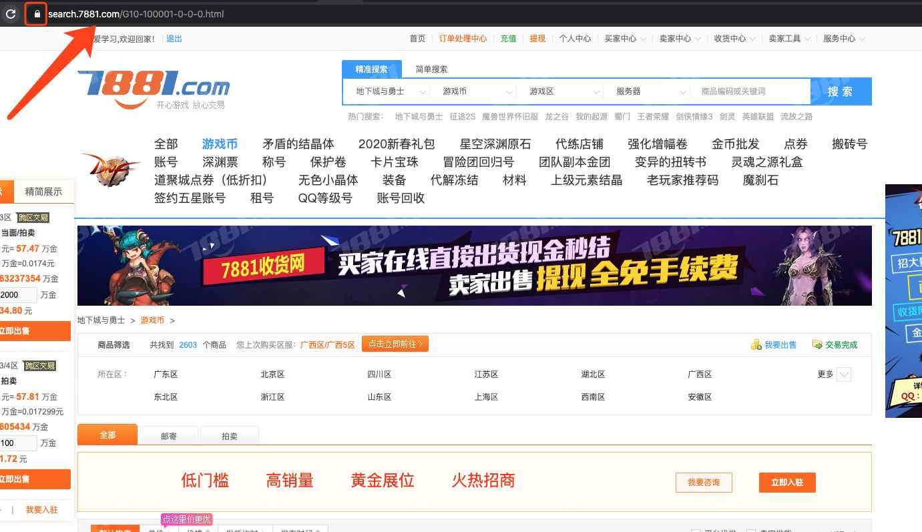Image resolution: width=922 pixels, height=532 pixels.
Task: Open the 游戏区 region dropdown
Action: point(560,91)
